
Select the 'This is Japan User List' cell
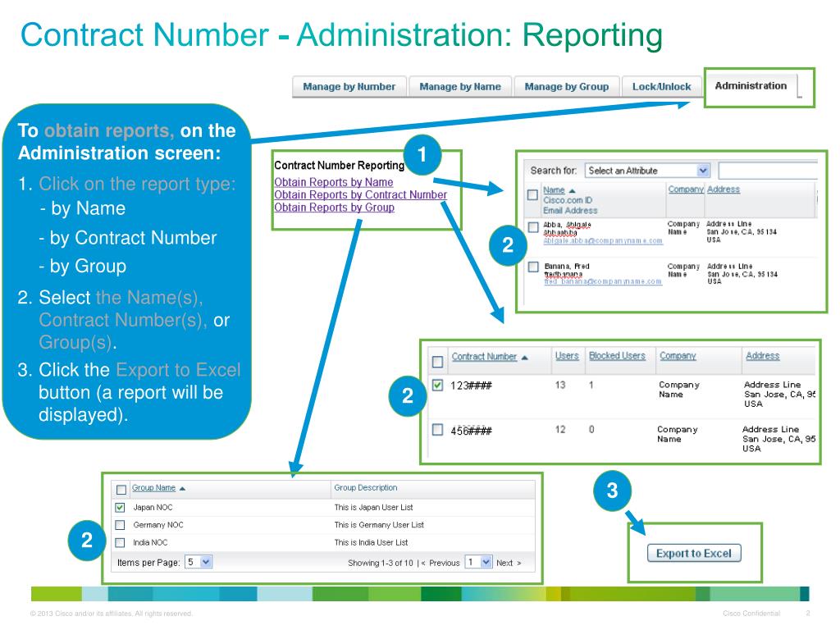pyautogui.click(x=373, y=507)
